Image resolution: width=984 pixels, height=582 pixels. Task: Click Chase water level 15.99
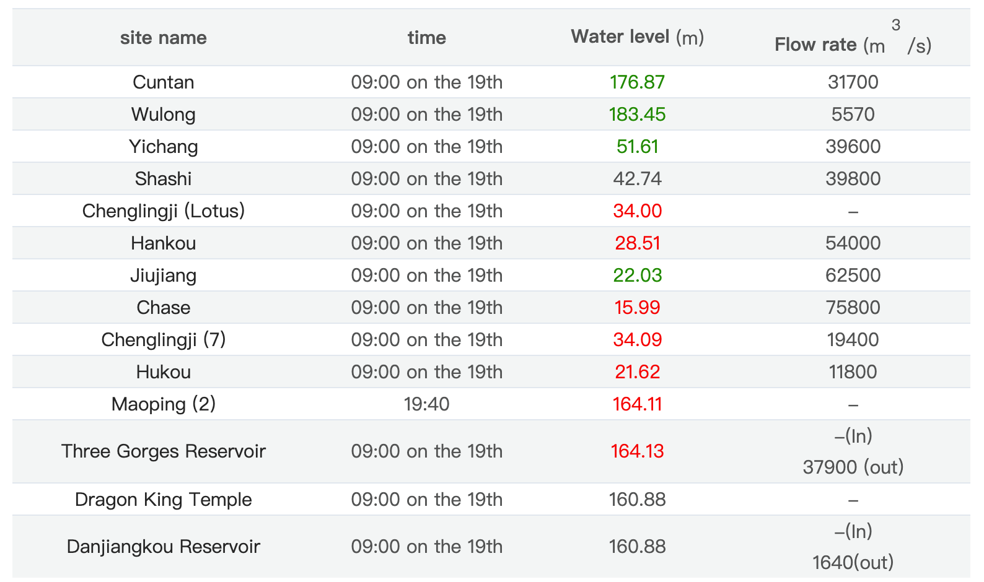point(638,308)
